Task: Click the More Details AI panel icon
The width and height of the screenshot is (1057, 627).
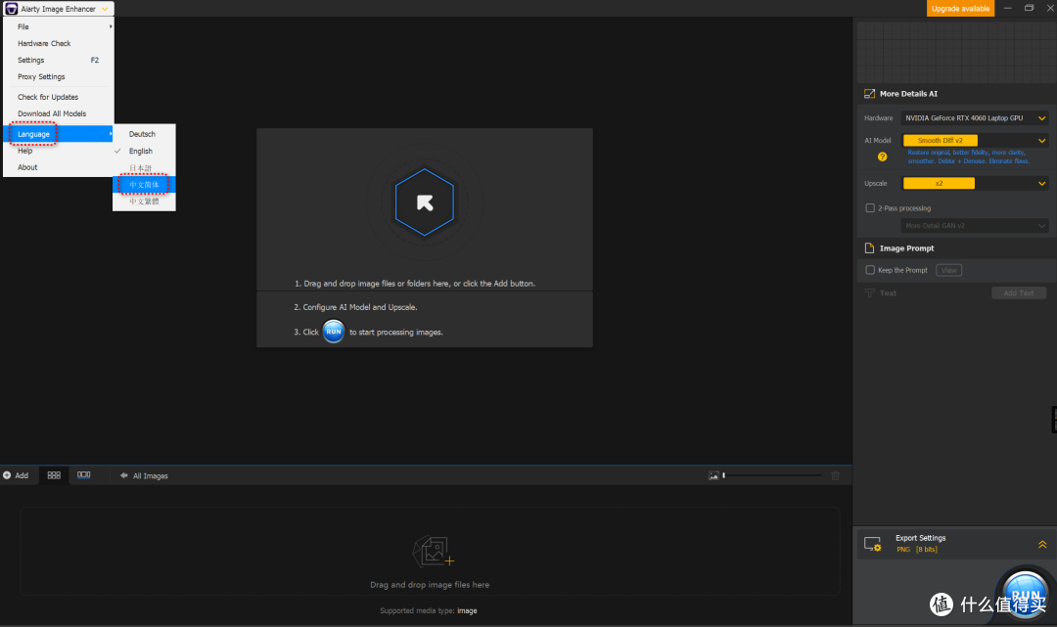Action: click(x=870, y=94)
